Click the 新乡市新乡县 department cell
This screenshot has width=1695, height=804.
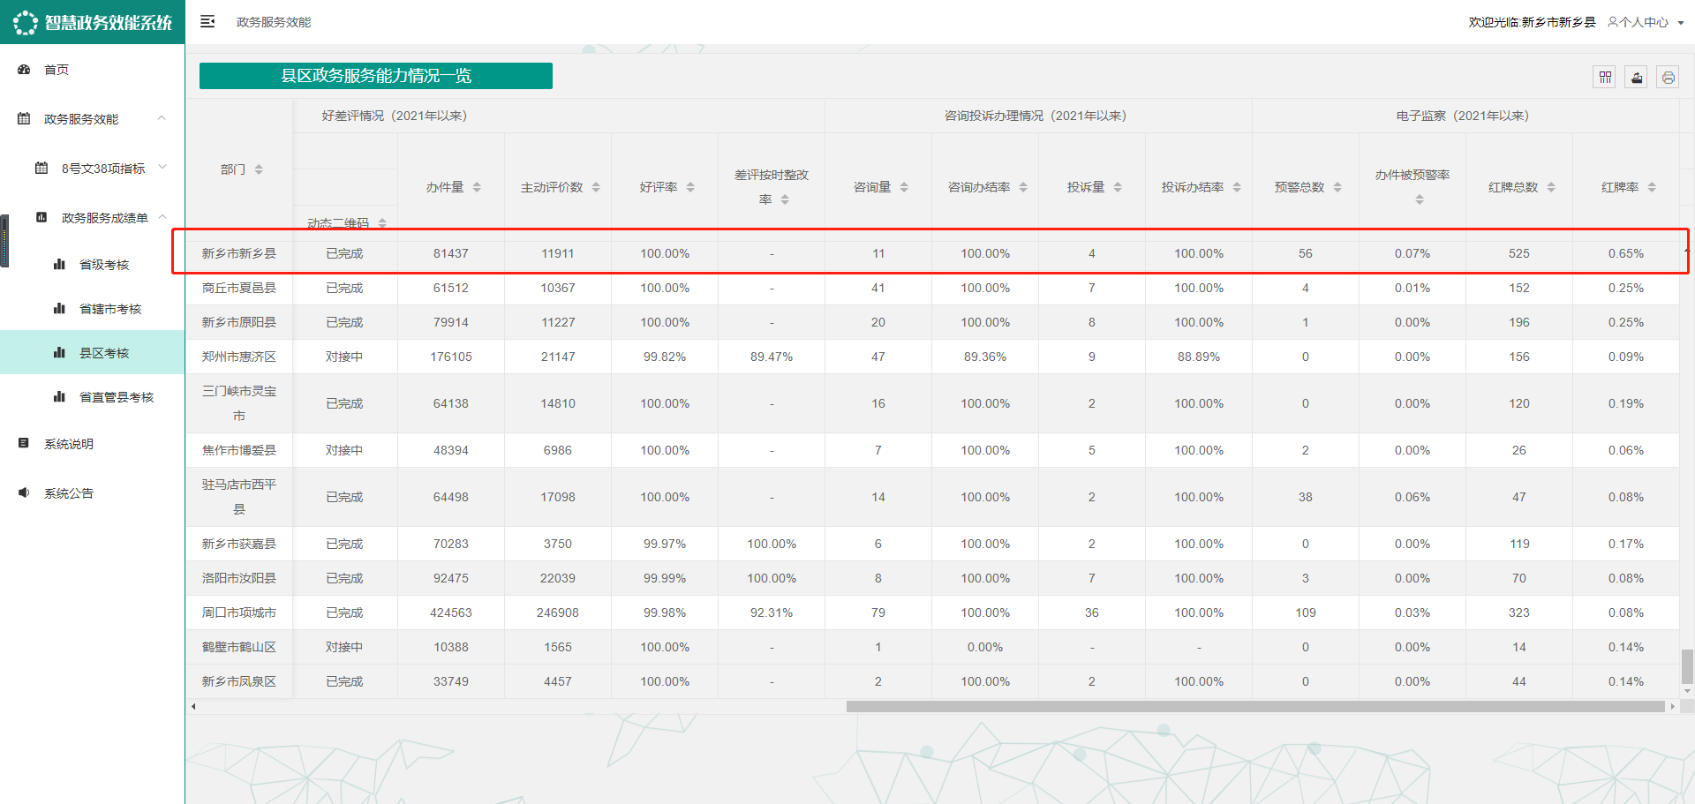pos(239,253)
